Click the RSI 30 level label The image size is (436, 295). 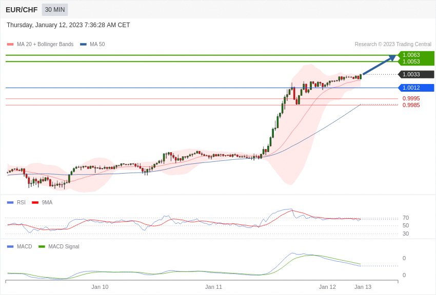tap(406, 234)
